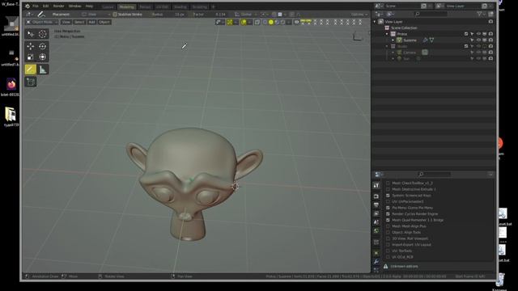The height and width of the screenshot is (291, 518).
Task: Open the Help menu
Action: (89, 6)
